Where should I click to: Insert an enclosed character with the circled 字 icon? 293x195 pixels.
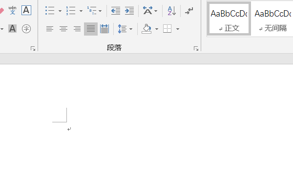pos(26,29)
